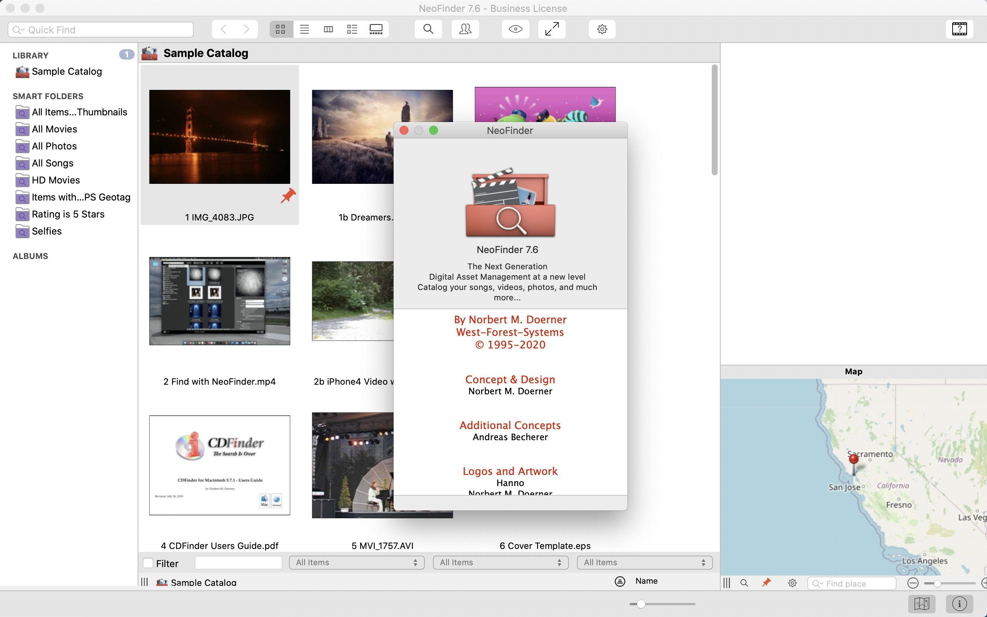Zoom out the map with minus button

pos(913,583)
